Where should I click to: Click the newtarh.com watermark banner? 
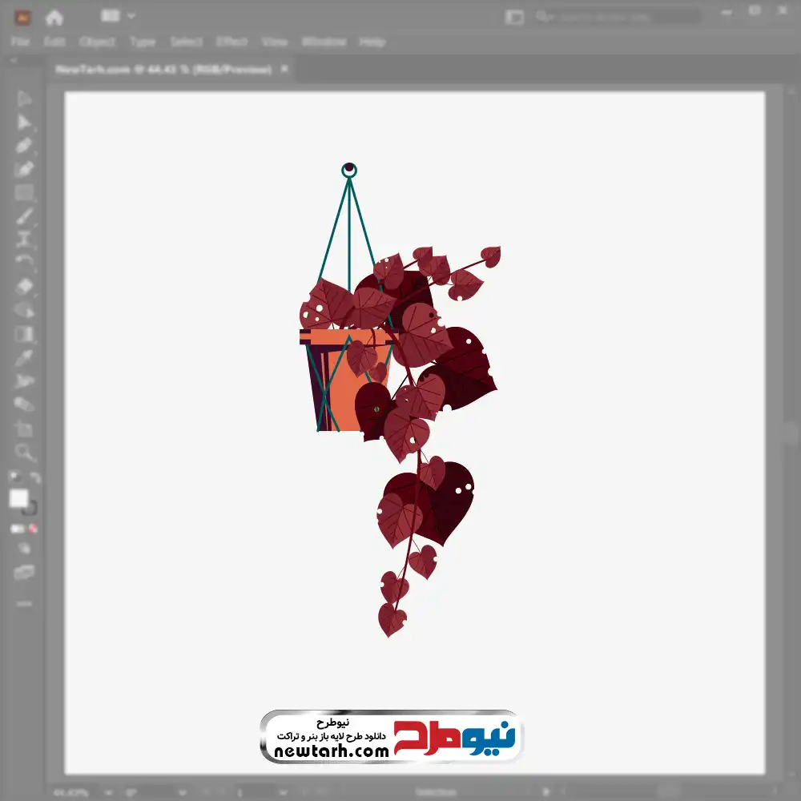(391, 736)
